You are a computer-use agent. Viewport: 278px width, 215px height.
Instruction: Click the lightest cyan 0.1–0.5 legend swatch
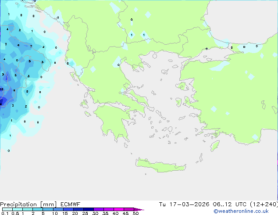pos(7,209)
